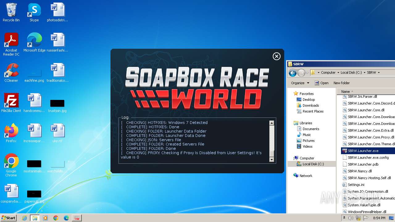The height and width of the screenshot is (222, 395).
Task: Select the mostanimals... desktop file
Action: (34, 166)
